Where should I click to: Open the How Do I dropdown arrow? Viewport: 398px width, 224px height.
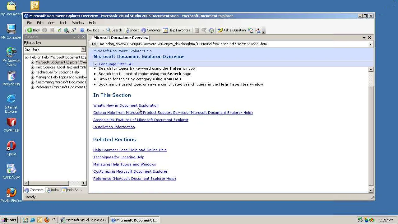pyautogui.click(x=103, y=30)
